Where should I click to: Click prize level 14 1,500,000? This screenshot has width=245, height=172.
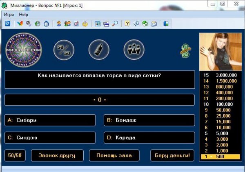220,81
